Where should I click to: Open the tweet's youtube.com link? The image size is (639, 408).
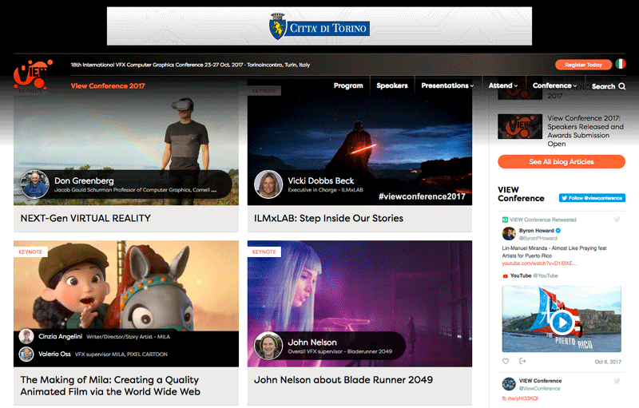click(x=539, y=263)
